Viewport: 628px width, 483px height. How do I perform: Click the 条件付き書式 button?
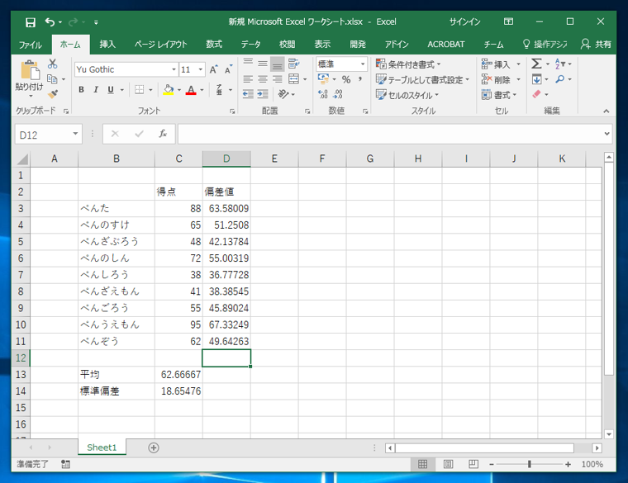coord(408,64)
